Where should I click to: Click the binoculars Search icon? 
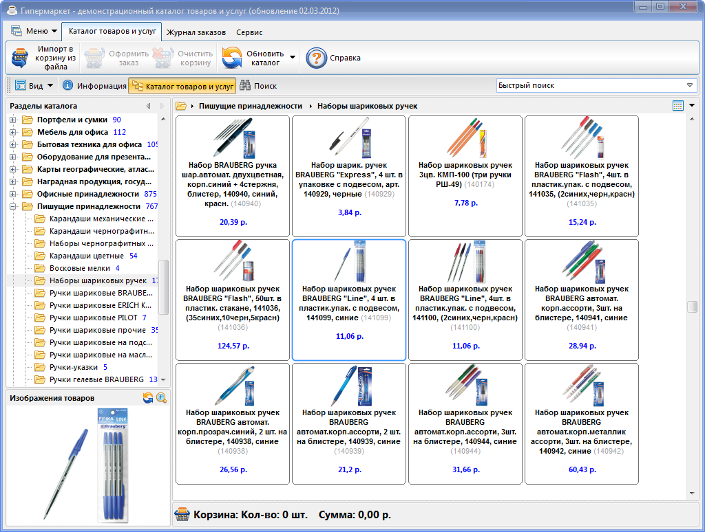coord(245,85)
